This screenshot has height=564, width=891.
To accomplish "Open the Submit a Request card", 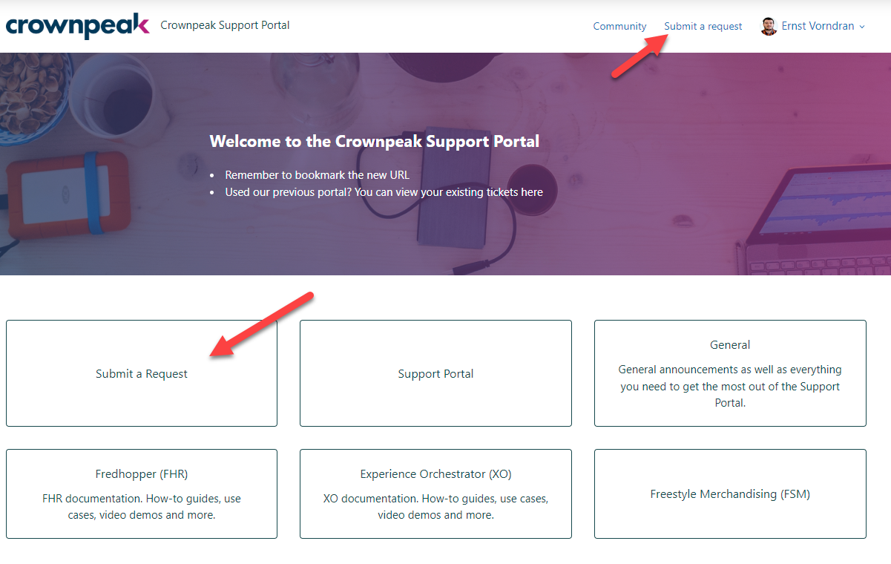I will (x=142, y=373).
